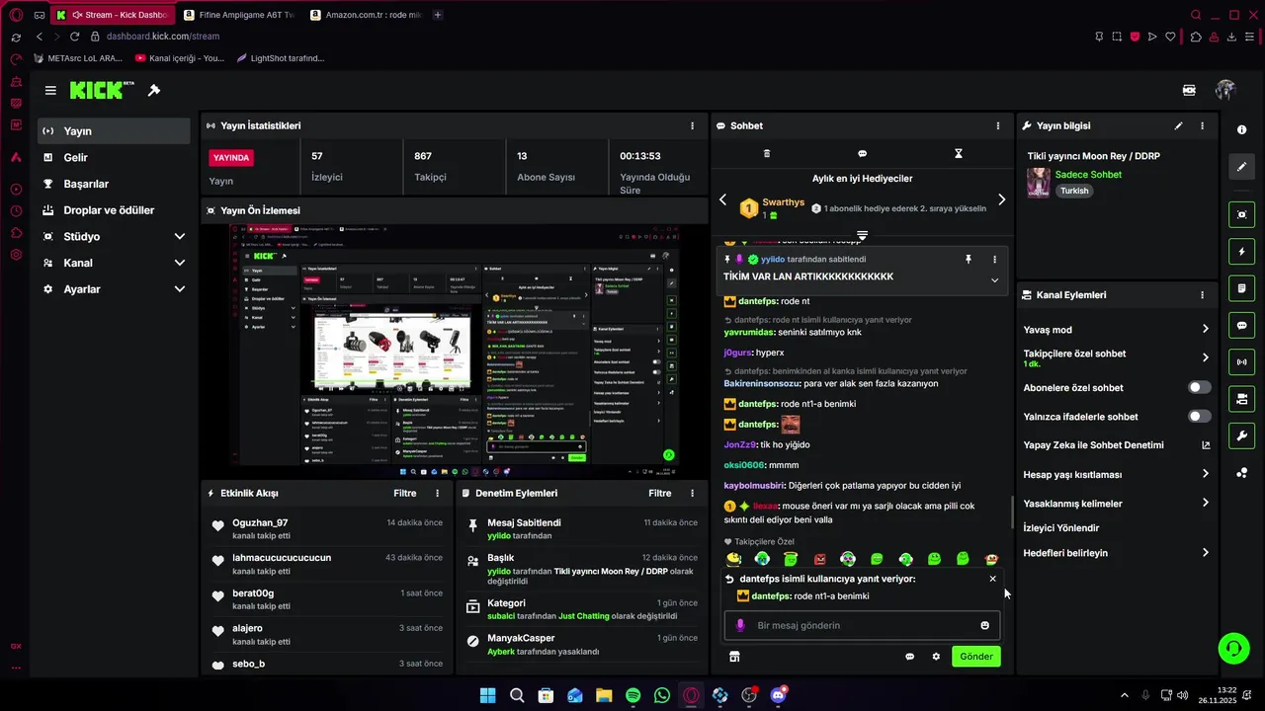Image resolution: width=1265 pixels, height=711 pixels.
Task: Toggle Abonelere özel sohbet switch
Action: pos(1199,388)
